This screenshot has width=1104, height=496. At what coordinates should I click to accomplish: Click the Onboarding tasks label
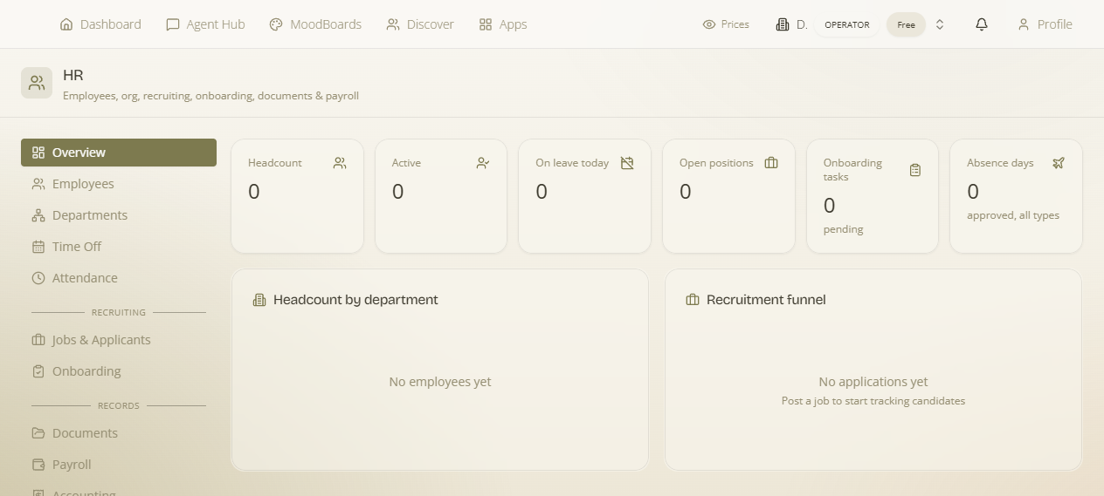coord(852,170)
